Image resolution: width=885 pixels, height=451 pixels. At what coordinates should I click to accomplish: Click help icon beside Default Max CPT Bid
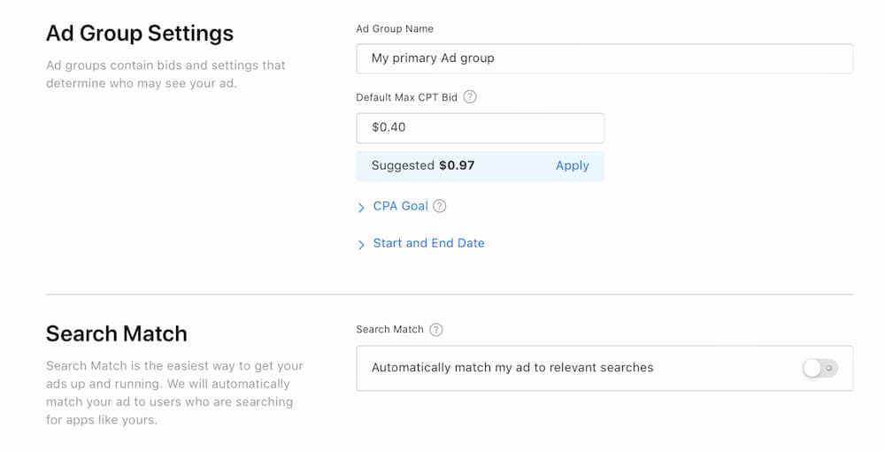(x=470, y=97)
